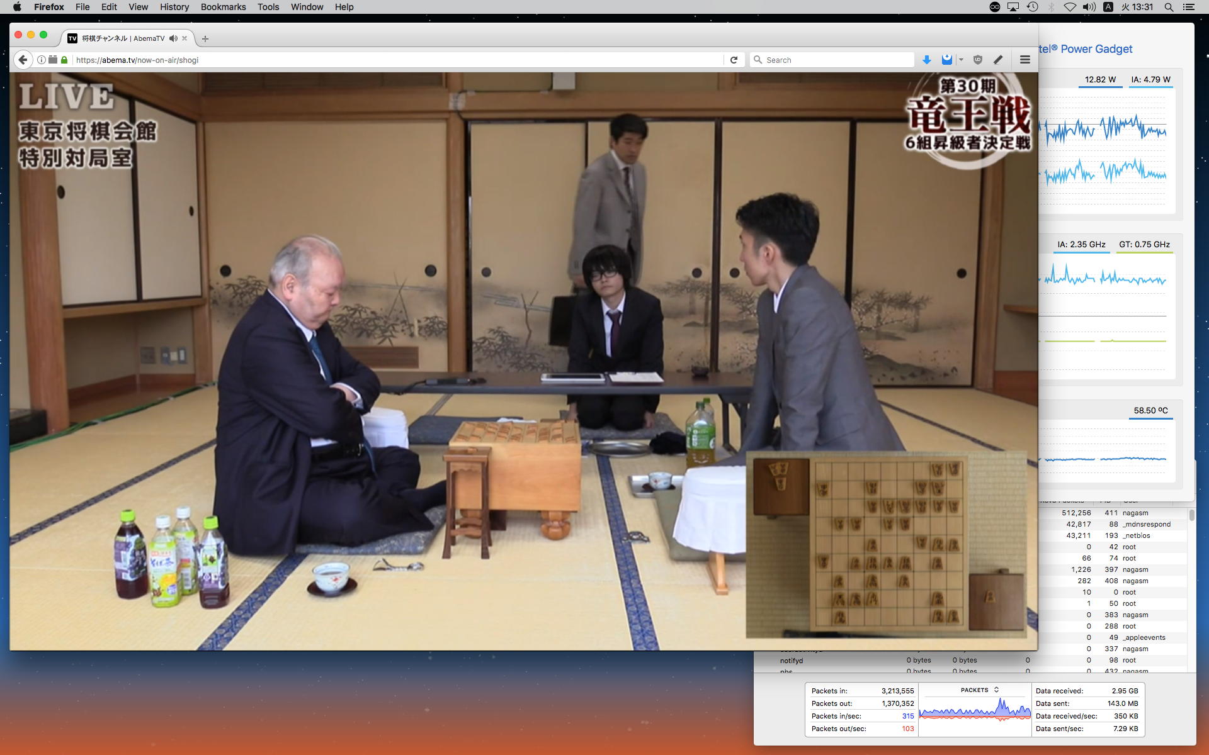Open the PACKETS graph type selector
This screenshot has height=755, width=1209.
[x=979, y=690]
